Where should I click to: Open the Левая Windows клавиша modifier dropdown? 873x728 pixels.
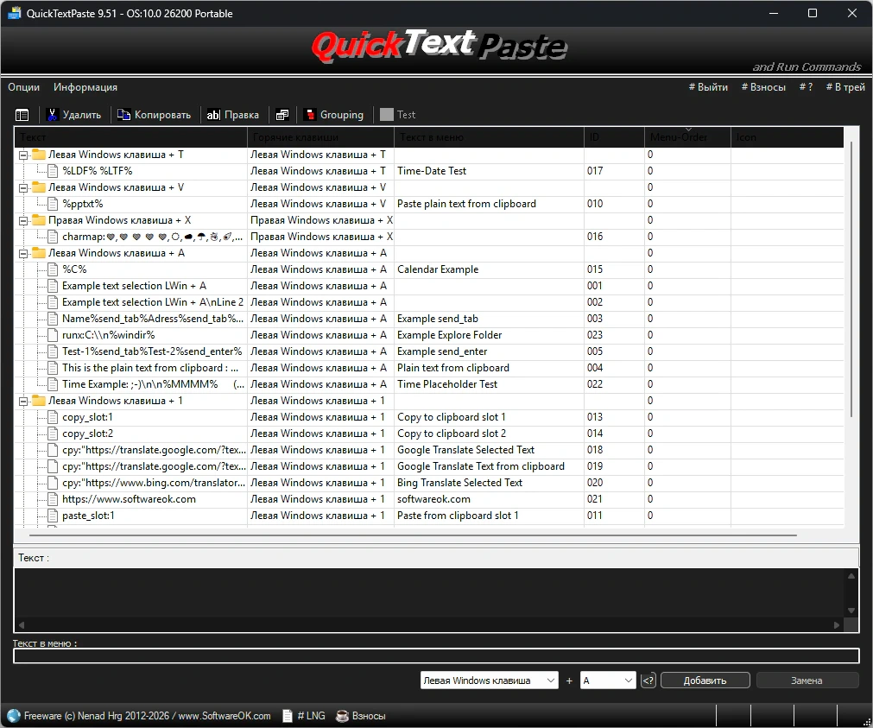pyautogui.click(x=490, y=681)
